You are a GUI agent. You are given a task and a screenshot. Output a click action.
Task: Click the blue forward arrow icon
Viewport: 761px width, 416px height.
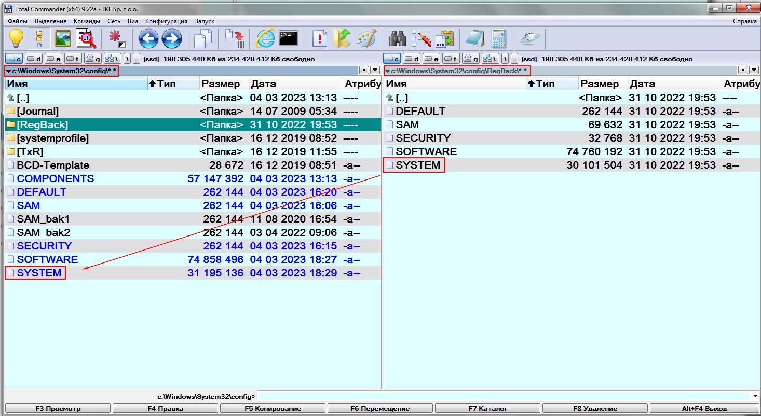click(172, 39)
